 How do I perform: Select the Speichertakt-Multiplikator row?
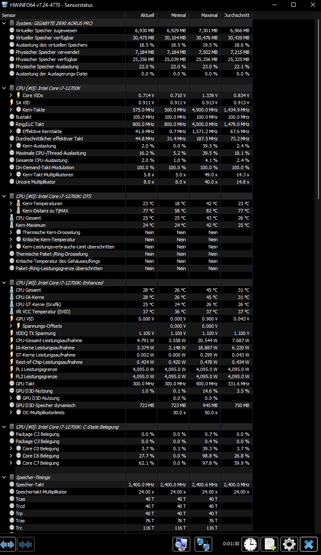coord(126,492)
